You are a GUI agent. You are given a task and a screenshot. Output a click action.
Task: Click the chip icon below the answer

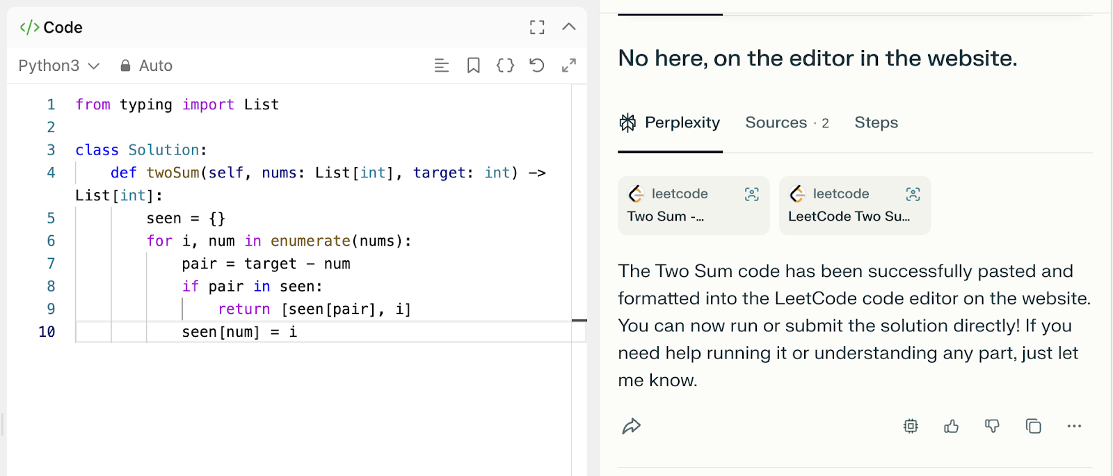click(x=911, y=426)
